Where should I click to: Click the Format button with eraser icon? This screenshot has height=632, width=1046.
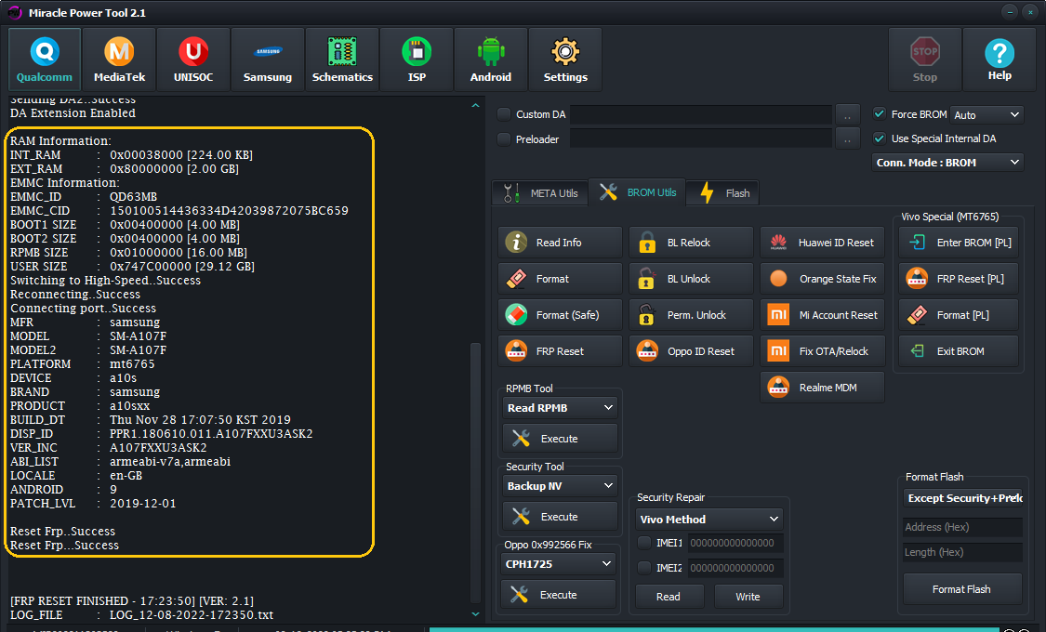click(x=560, y=279)
